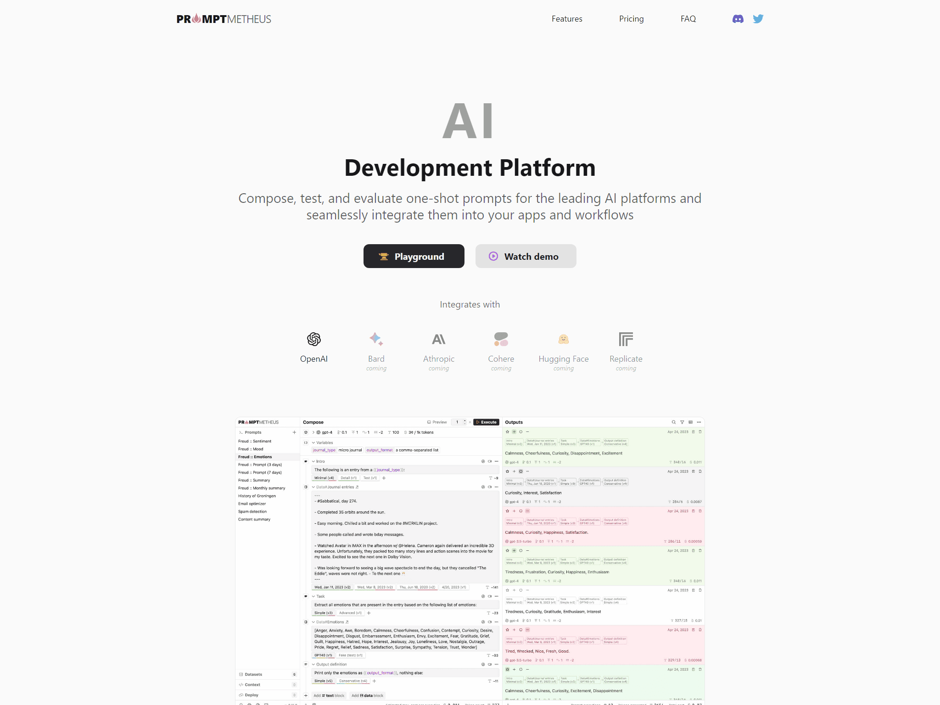The width and height of the screenshot is (940, 705).
Task: Toggle the thumbs-up plus rating on first output
Action: click(514, 432)
